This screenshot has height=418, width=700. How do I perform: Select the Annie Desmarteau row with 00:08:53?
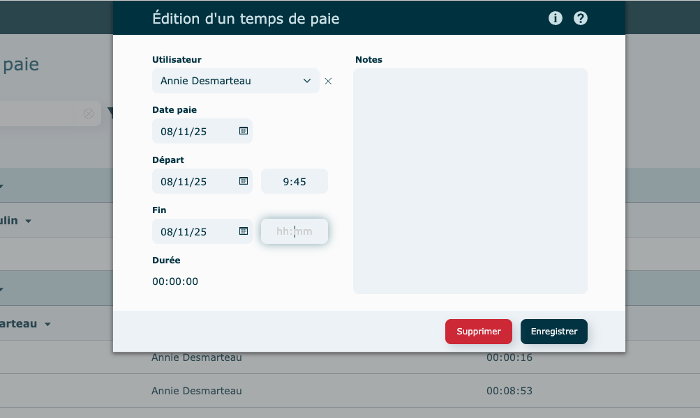[197, 391]
